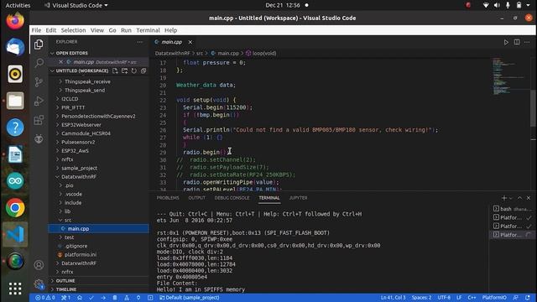
Task: Click PlatformIO Home icon in status bar
Action: (80, 298)
